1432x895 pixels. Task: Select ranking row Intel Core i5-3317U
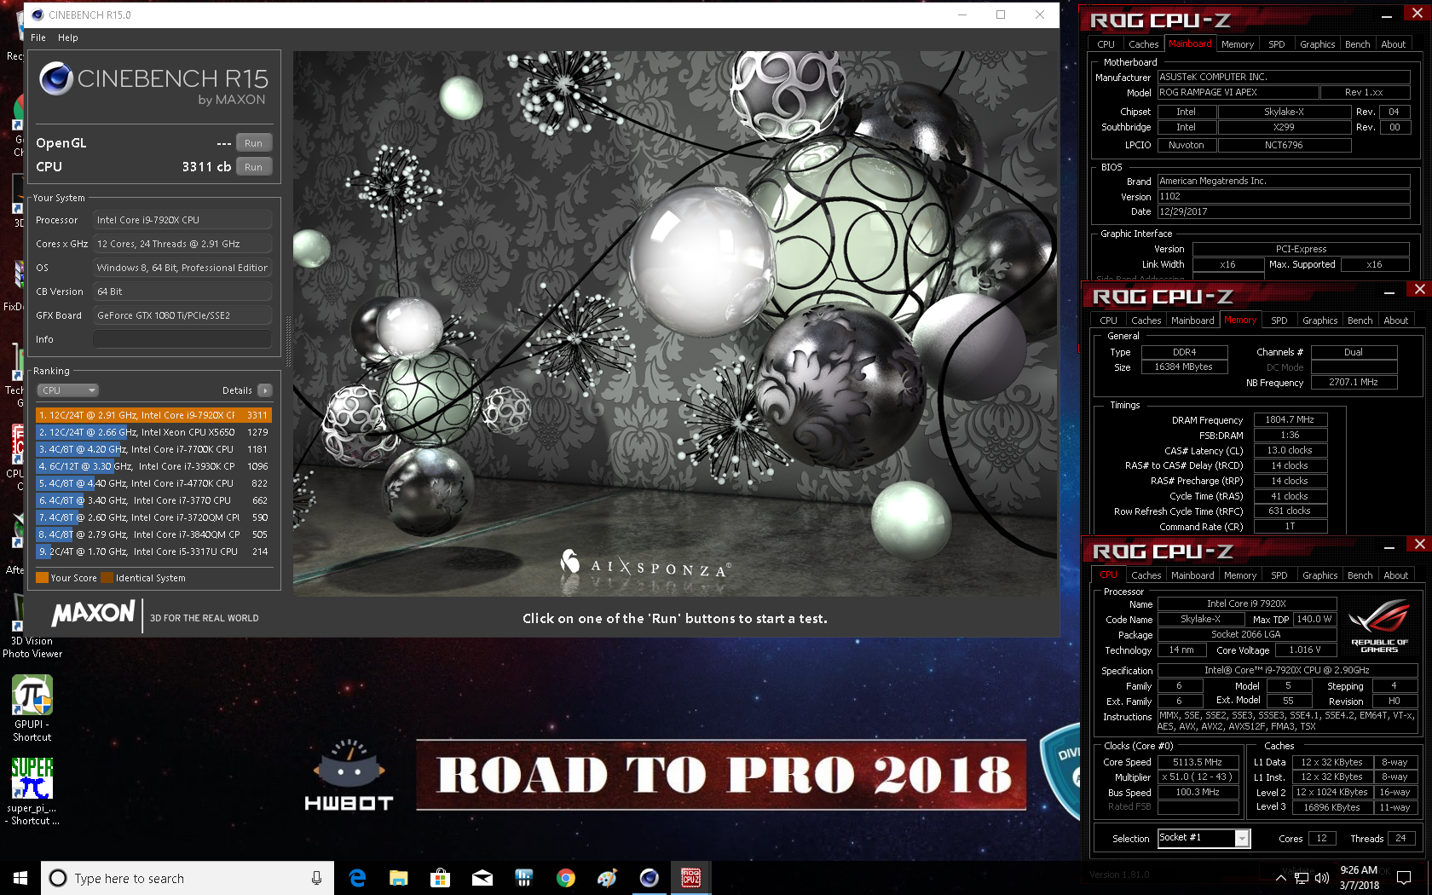pos(153,551)
